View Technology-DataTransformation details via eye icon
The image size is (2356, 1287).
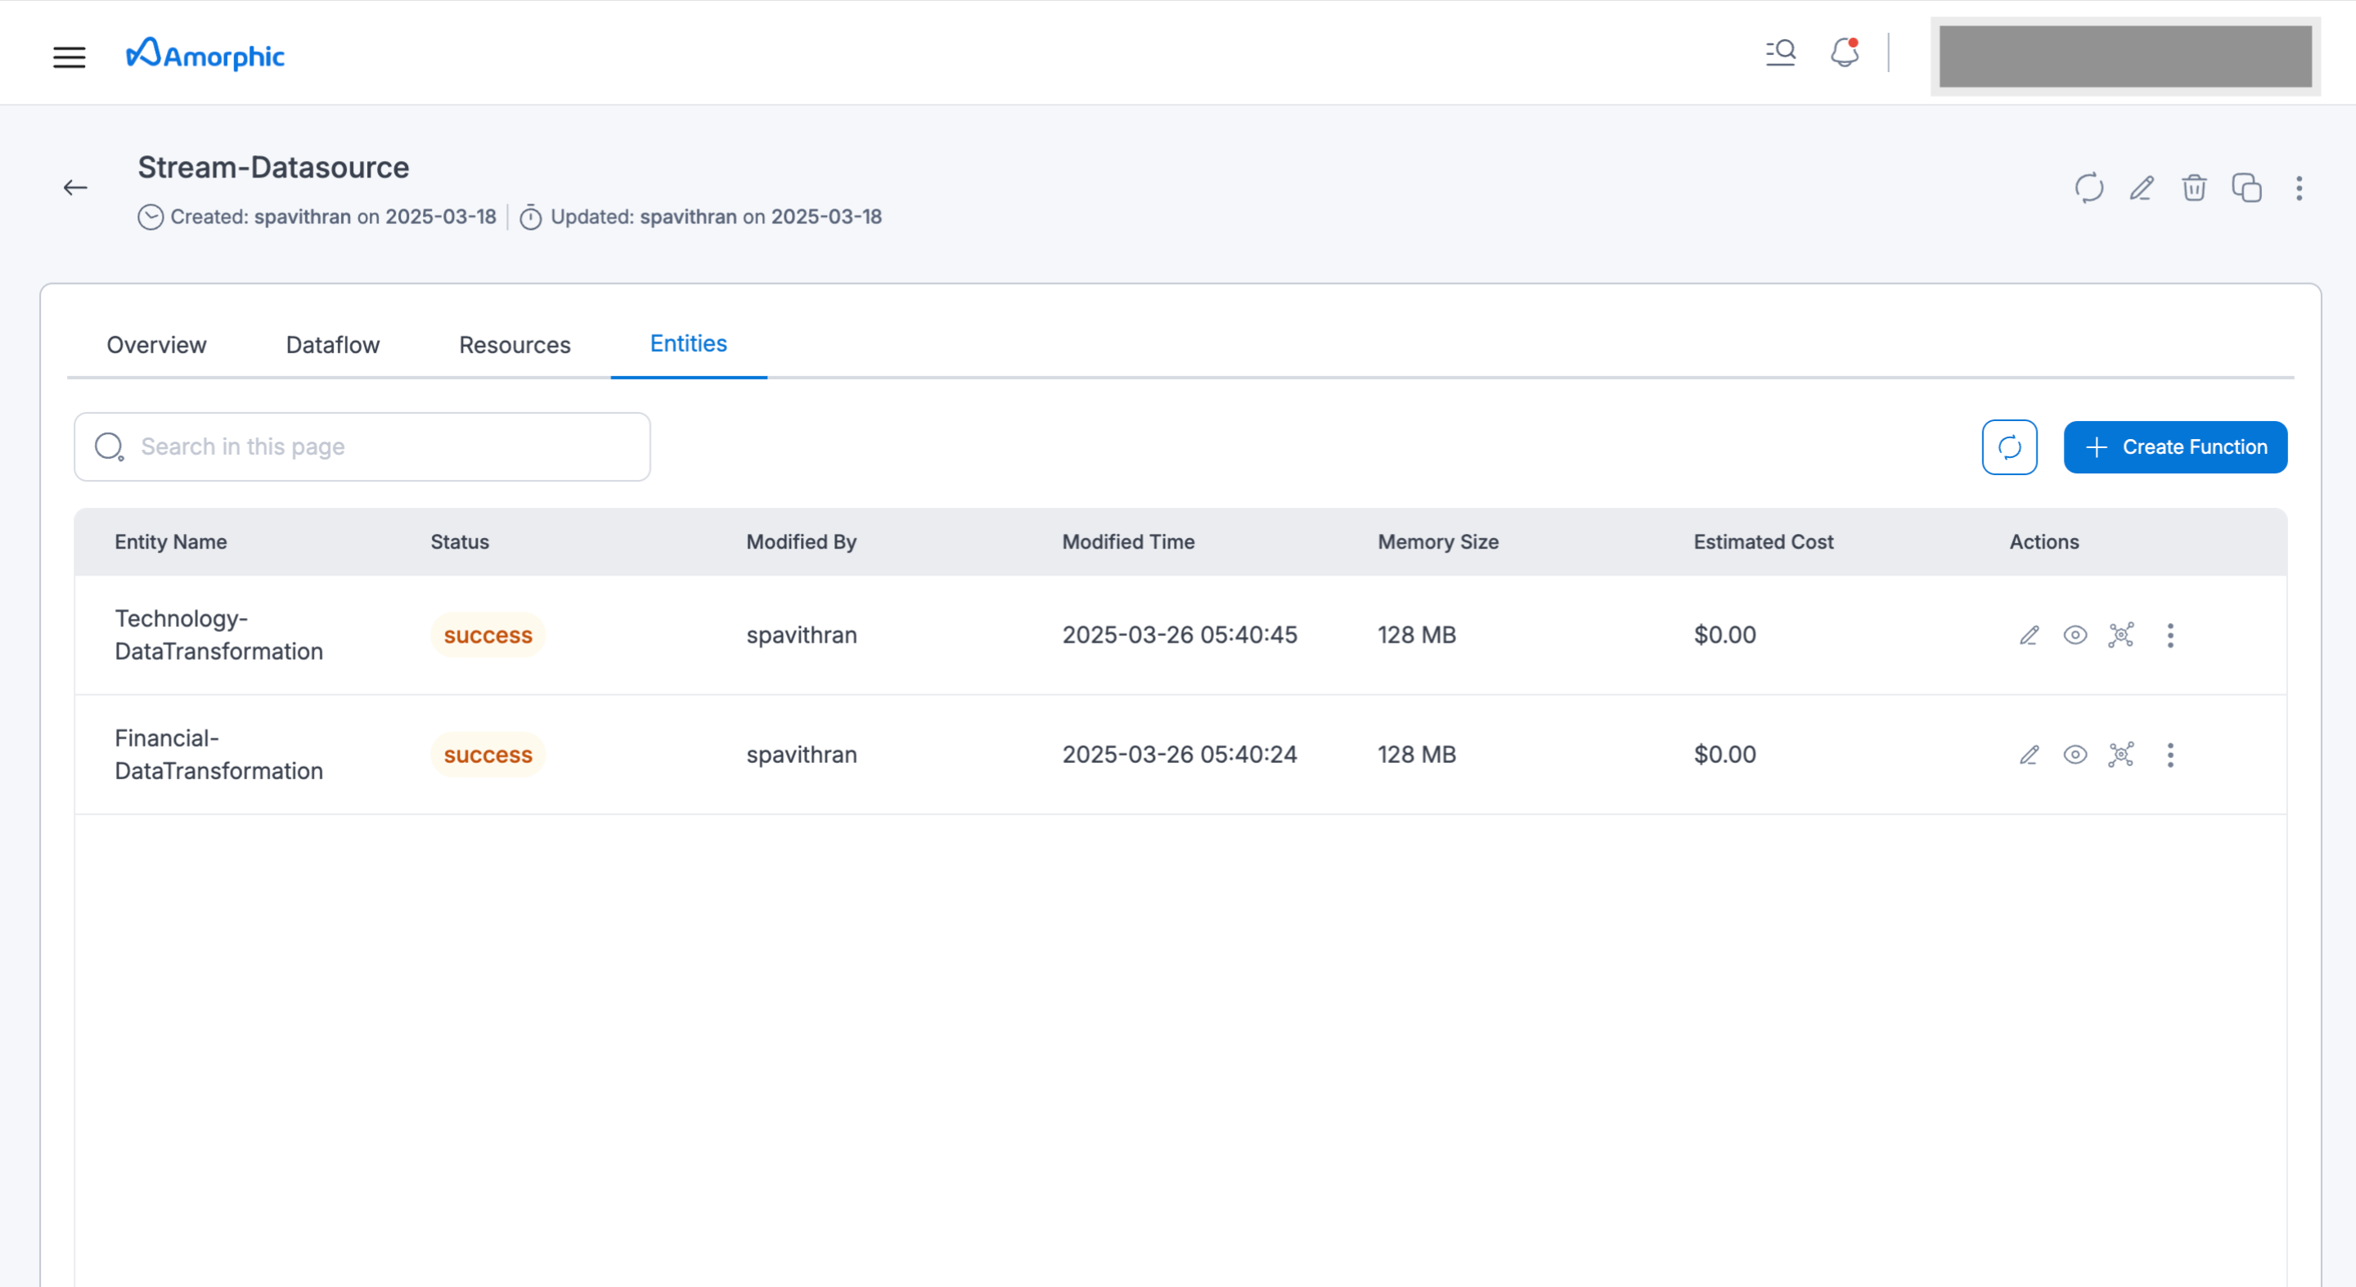tap(2075, 635)
